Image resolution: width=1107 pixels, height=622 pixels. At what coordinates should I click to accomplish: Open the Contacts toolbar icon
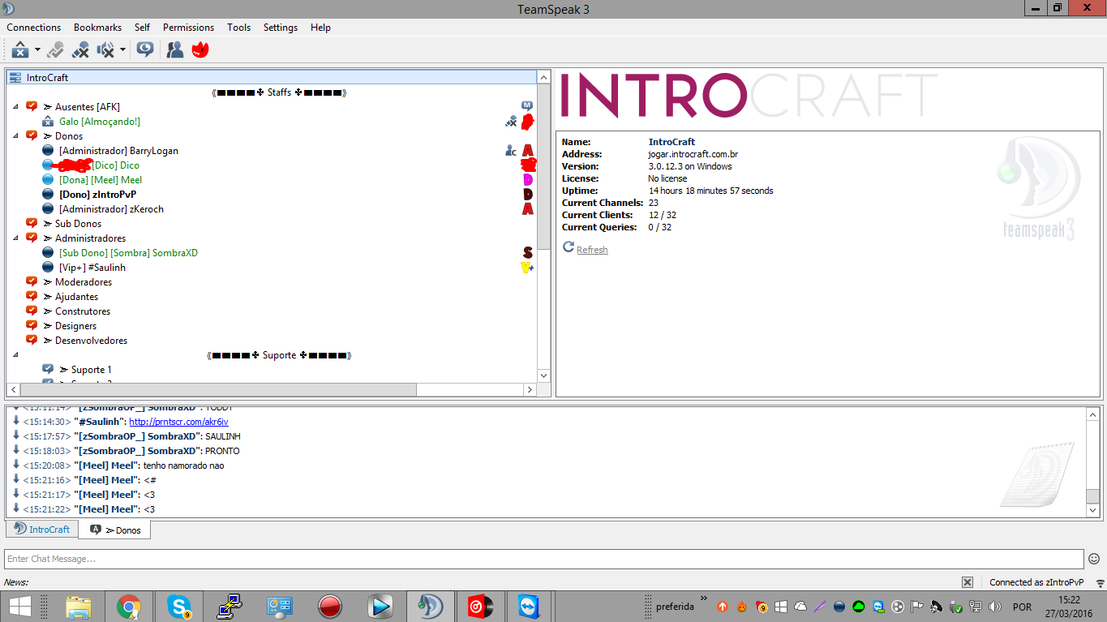click(174, 50)
